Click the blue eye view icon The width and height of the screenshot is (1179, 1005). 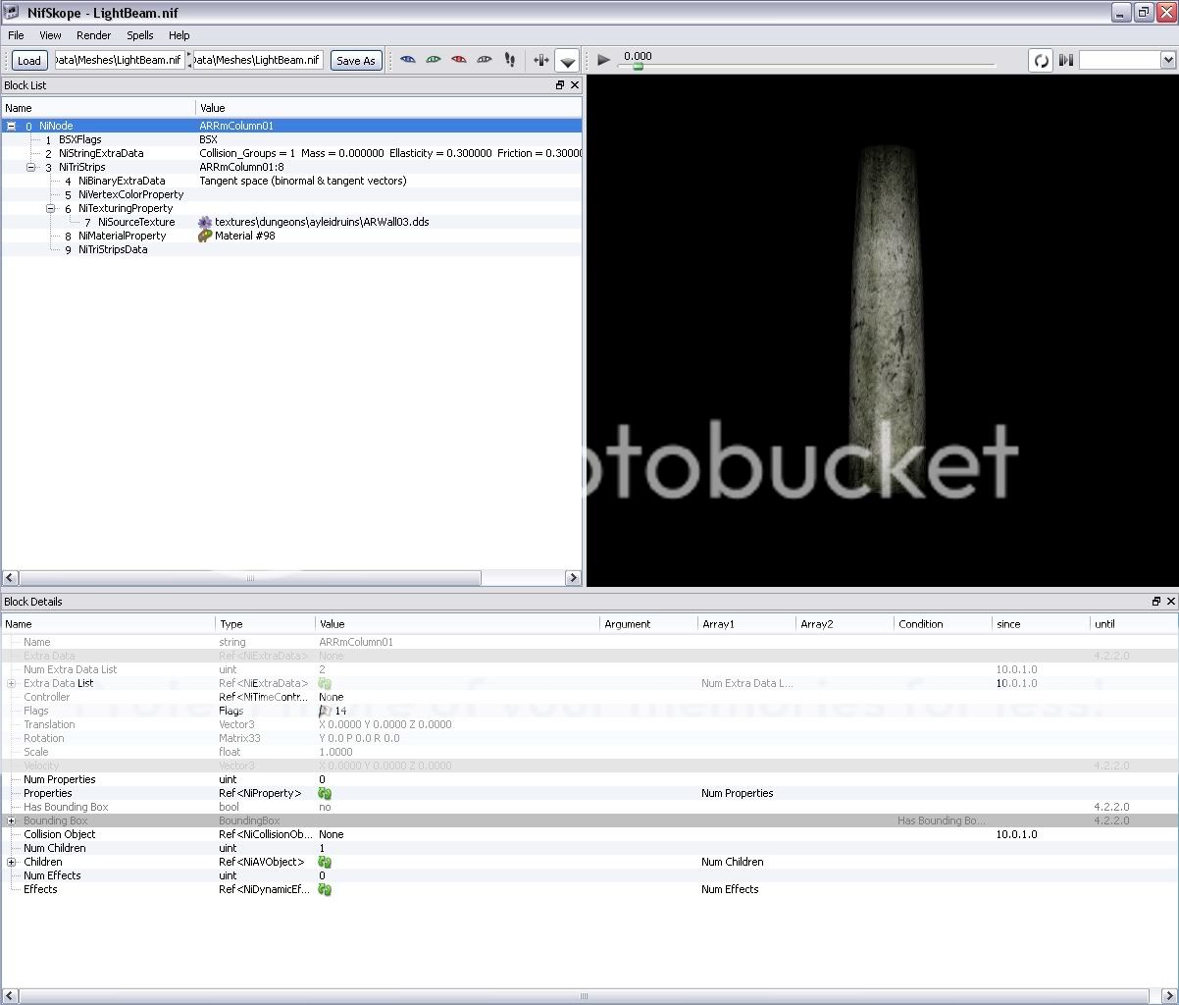tap(408, 60)
